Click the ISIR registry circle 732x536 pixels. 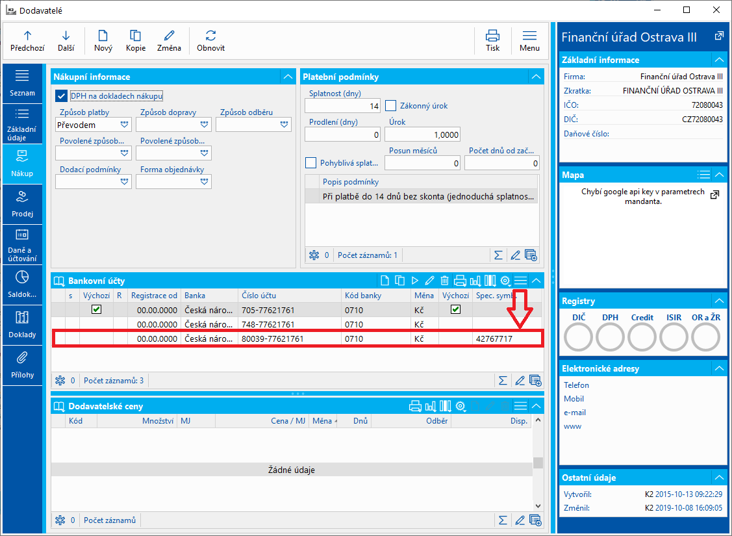tap(674, 337)
